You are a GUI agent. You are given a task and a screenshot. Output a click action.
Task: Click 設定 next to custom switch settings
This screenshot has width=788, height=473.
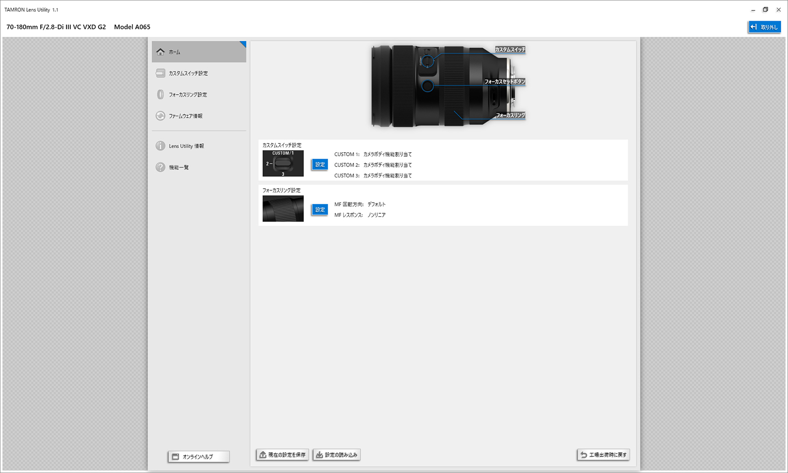(x=319, y=164)
